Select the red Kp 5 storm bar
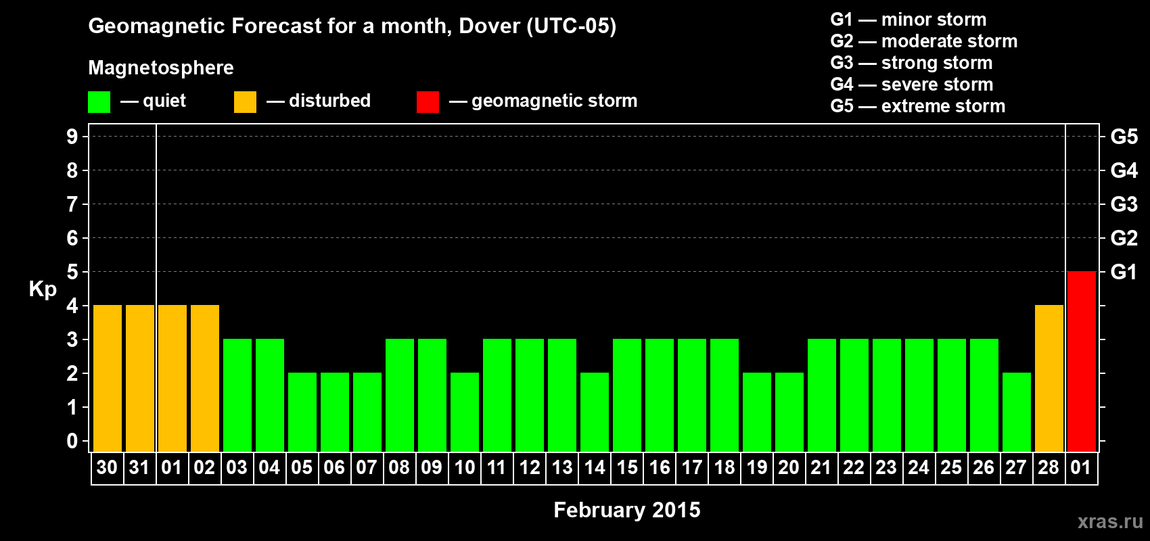1150x541 pixels. [1081, 361]
